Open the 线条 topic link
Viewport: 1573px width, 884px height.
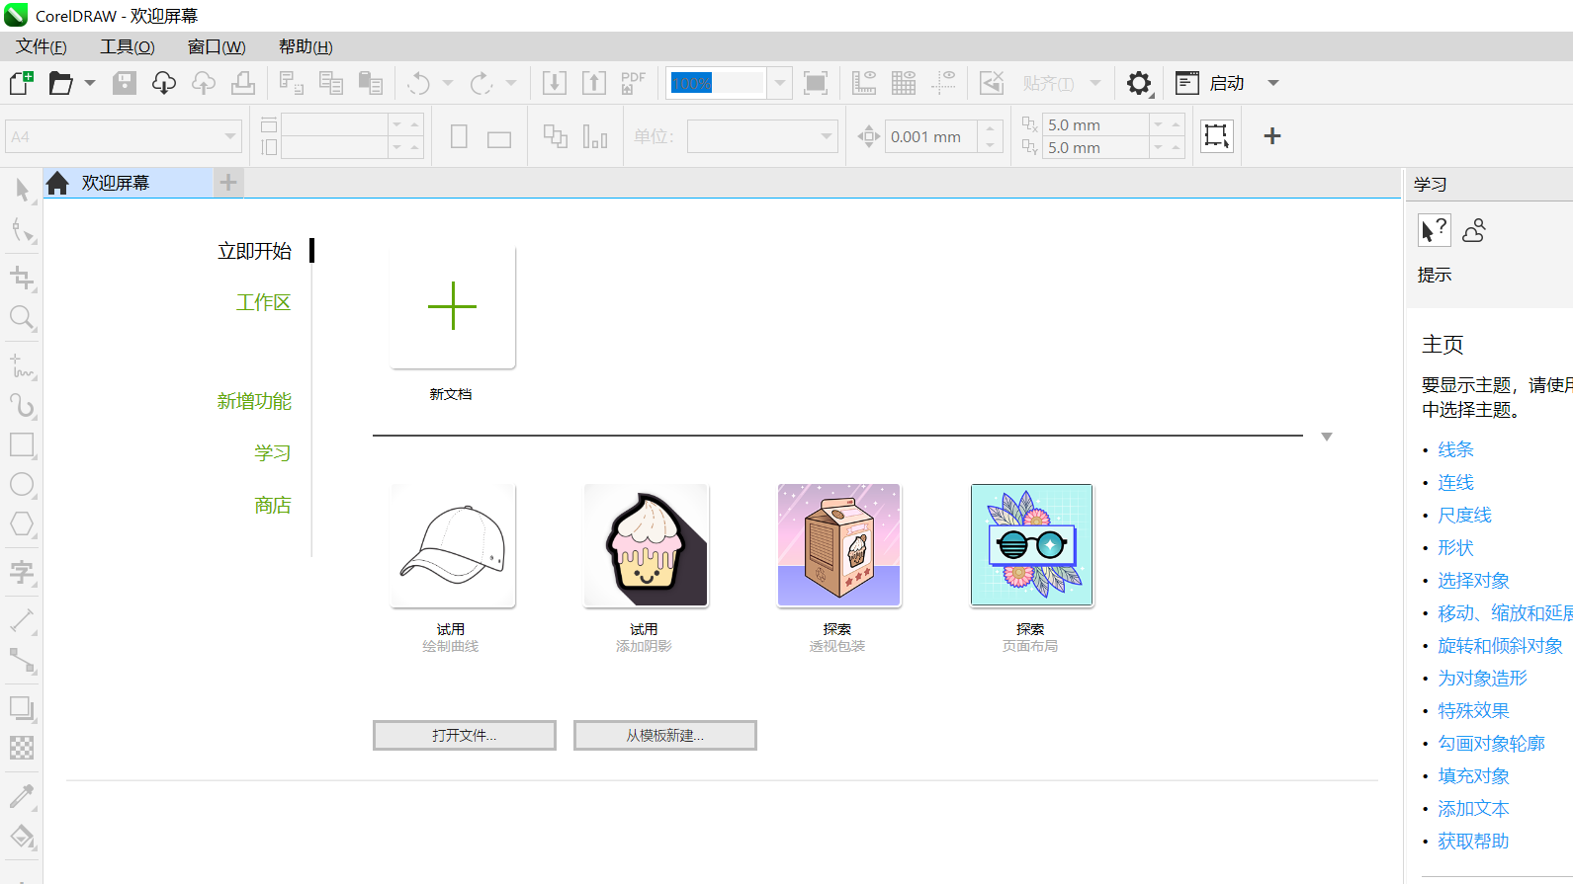1455,449
